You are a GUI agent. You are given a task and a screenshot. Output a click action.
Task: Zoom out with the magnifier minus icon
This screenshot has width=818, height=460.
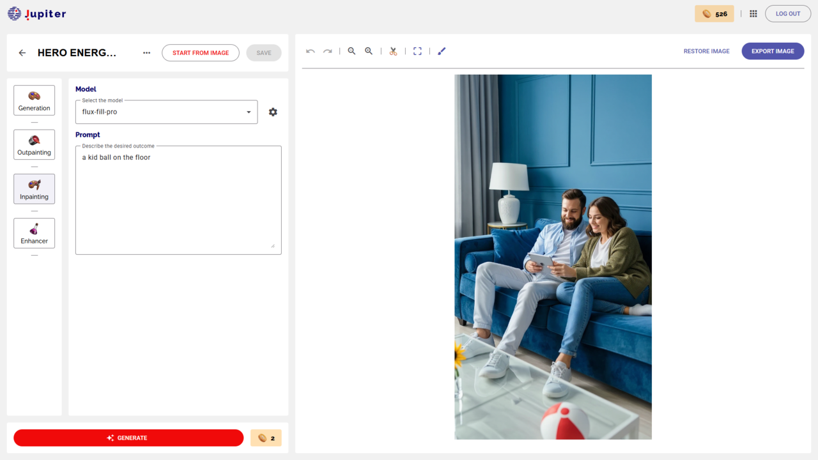click(351, 51)
